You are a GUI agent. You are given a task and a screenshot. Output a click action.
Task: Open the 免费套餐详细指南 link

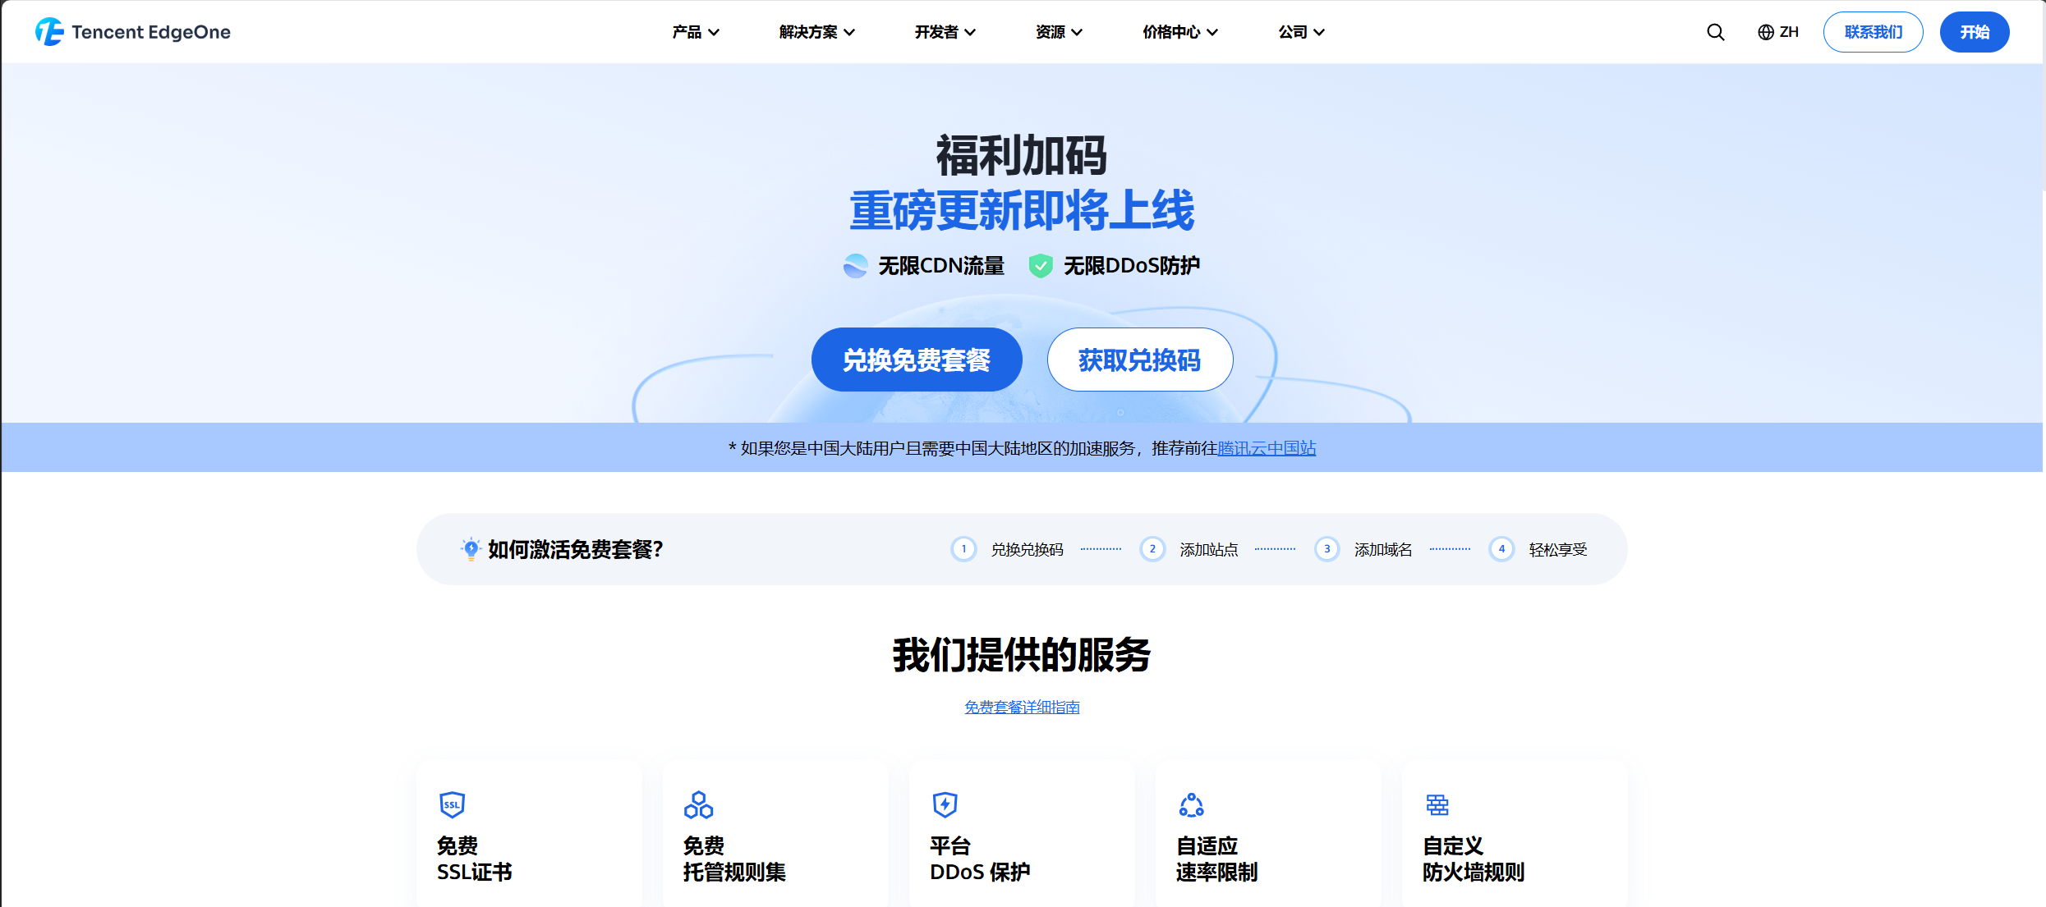1022,707
